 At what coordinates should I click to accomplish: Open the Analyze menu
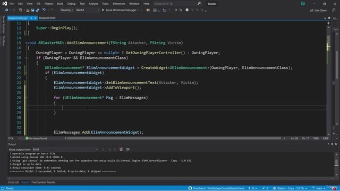(93, 4)
